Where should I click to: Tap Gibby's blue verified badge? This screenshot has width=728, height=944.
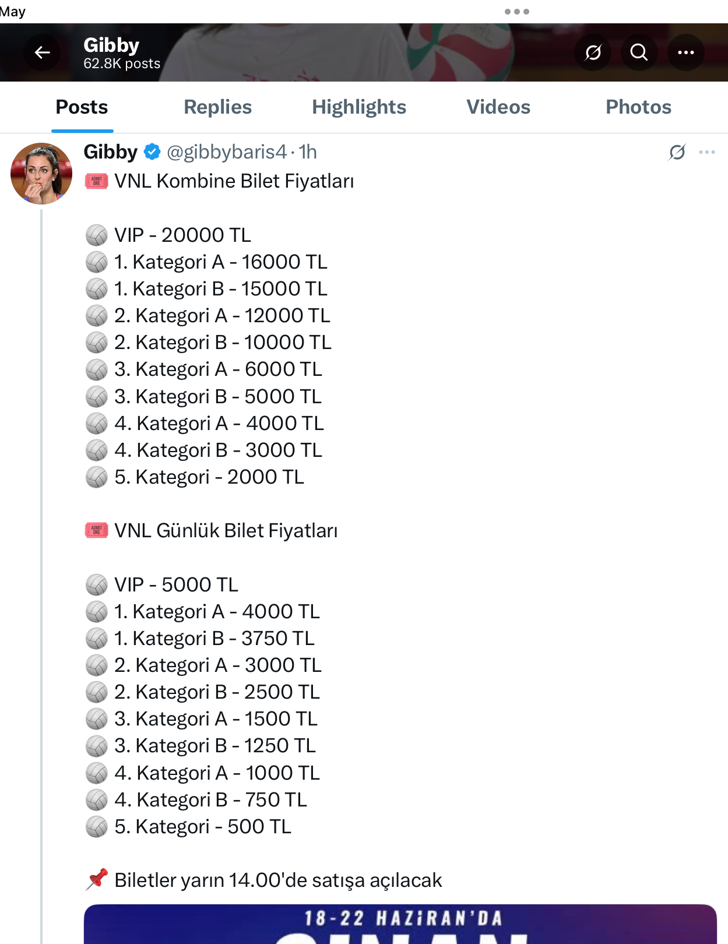coord(152,152)
